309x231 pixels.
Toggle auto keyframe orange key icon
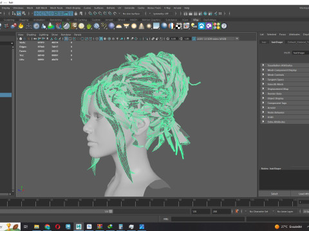tap(237, 211)
